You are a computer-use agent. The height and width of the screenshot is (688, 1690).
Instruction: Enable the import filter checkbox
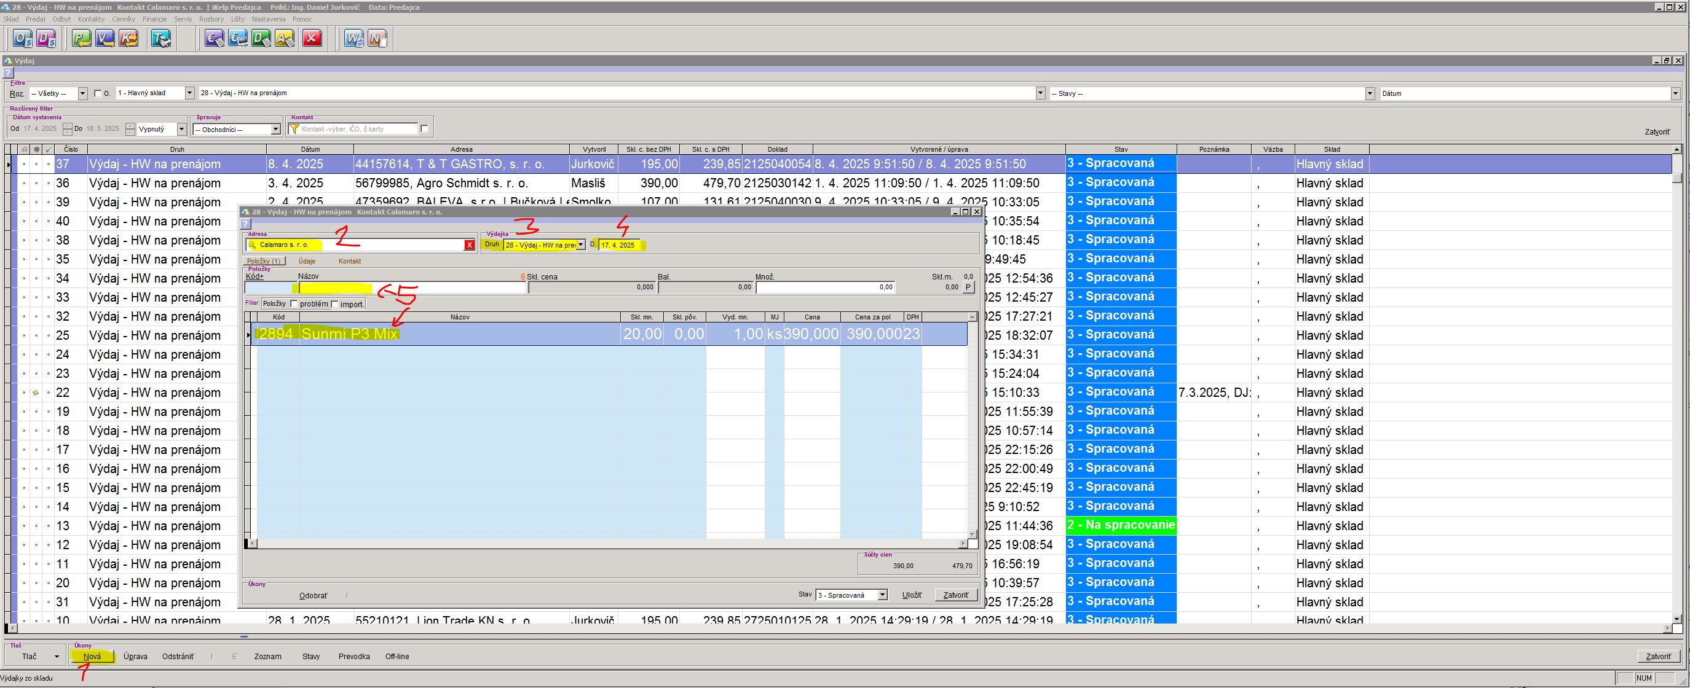334,304
